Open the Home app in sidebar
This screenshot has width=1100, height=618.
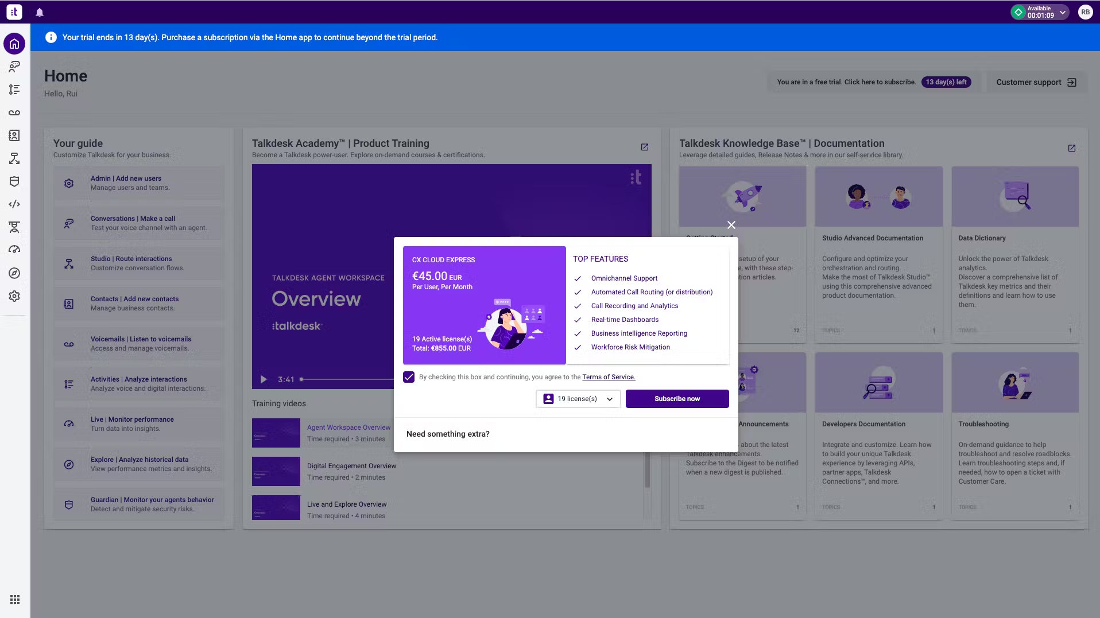14,44
